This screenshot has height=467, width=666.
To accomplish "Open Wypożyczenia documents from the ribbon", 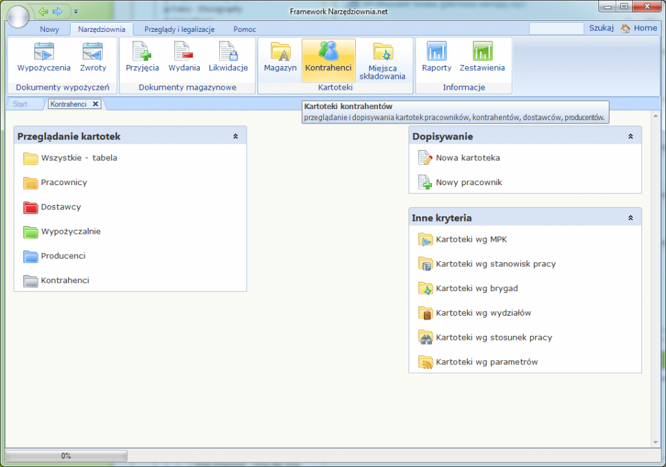I will (44, 57).
